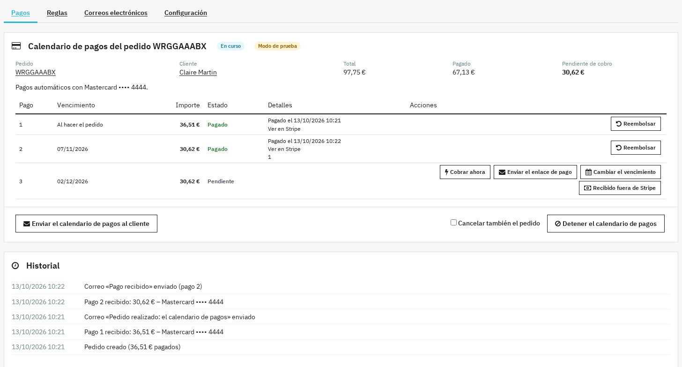This screenshot has height=367, width=682.
Task: Click the Importe column header
Action: pyautogui.click(x=188, y=105)
